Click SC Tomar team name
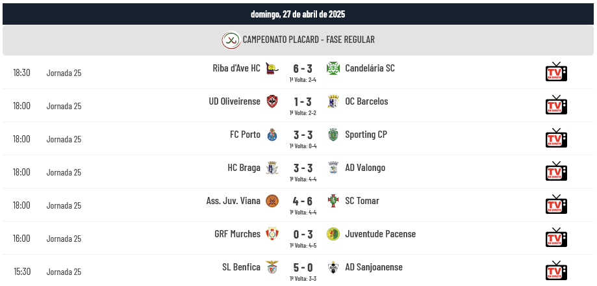 pyautogui.click(x=362, y=201)
